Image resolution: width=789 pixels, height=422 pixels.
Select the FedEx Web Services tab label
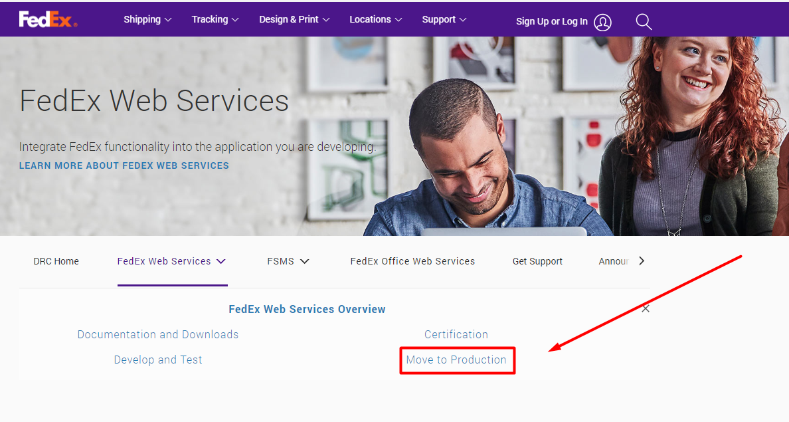[x=164, y=261]
